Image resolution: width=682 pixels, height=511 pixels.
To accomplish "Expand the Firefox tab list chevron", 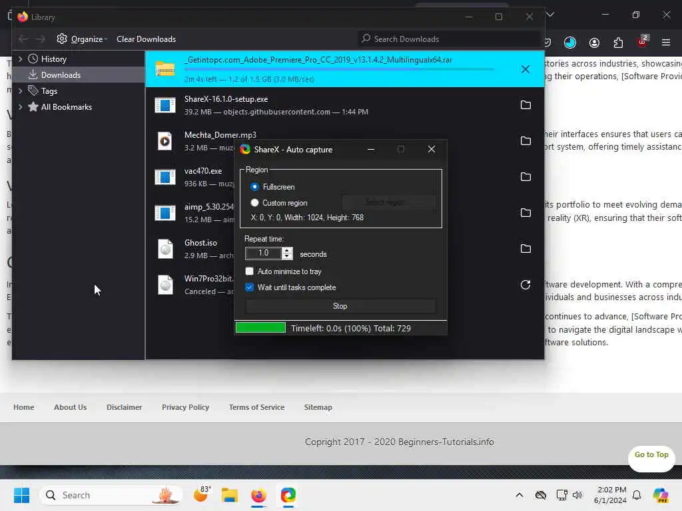I will pos(550,15).
